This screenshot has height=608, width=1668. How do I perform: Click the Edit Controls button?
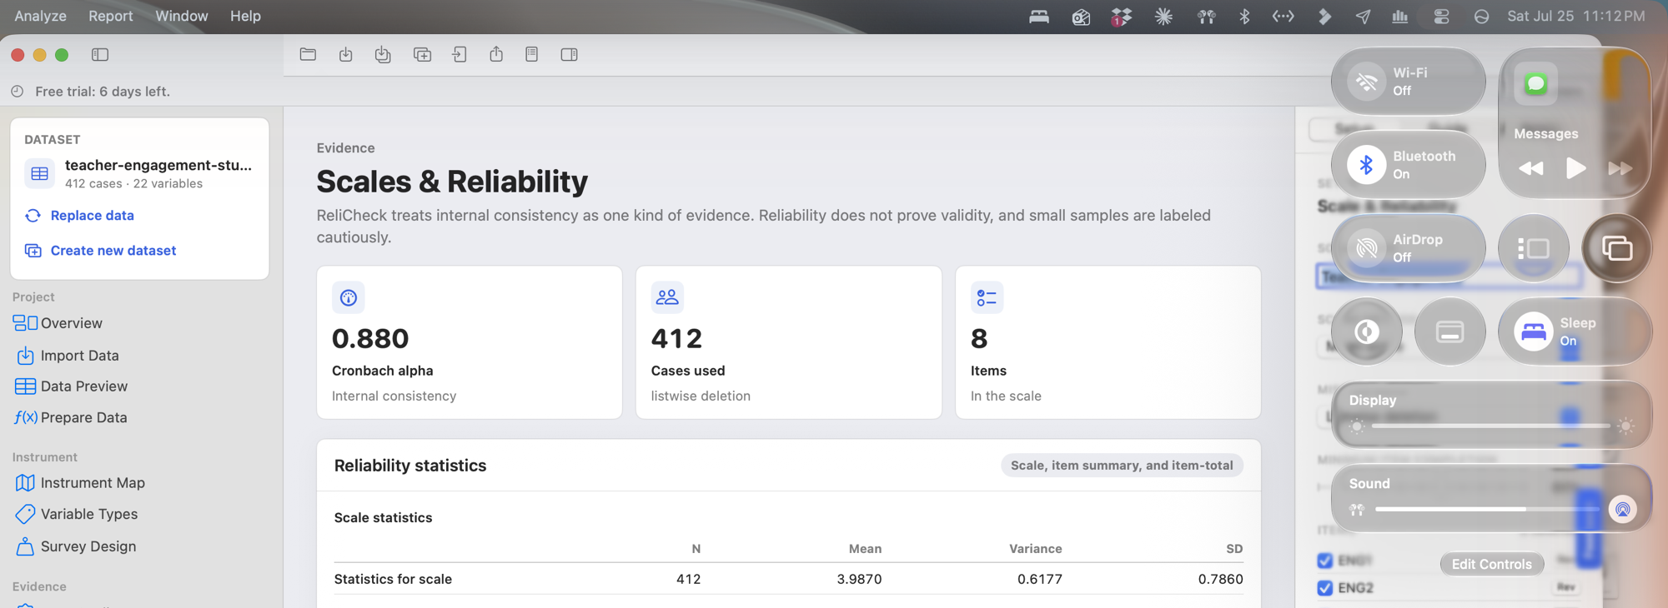coord(1491,564)
